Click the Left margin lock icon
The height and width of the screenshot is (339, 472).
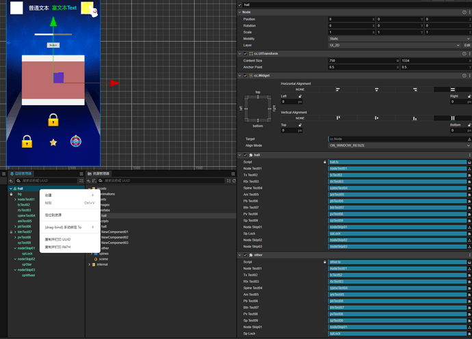click(x=300, y=96)
